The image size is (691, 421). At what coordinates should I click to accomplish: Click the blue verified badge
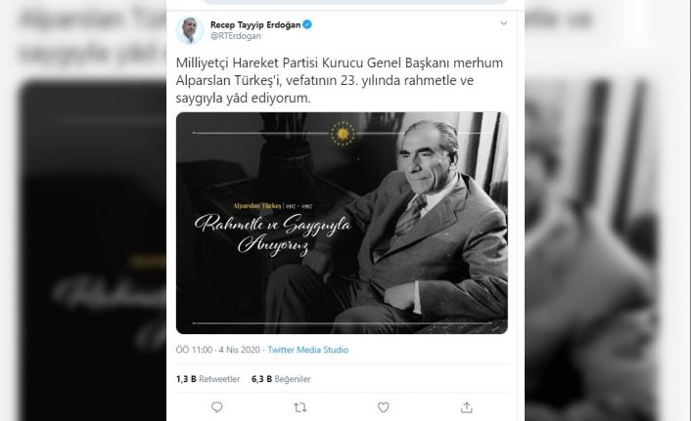click(307, 24)
